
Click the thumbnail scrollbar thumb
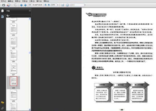[30, 53]
